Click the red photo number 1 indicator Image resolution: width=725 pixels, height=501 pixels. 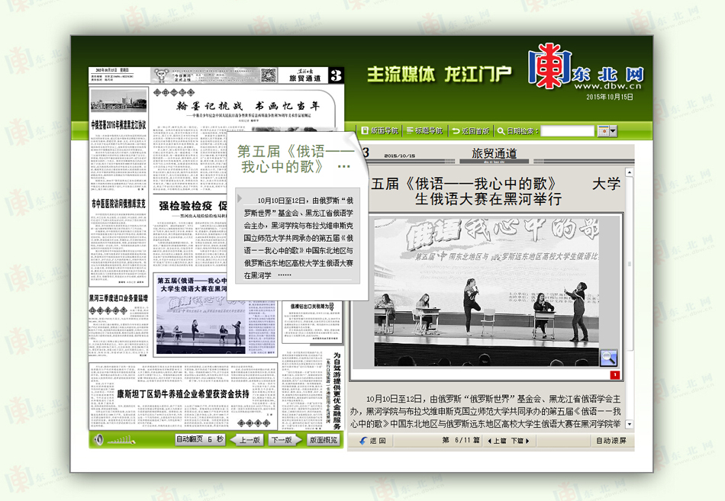coord(614,374)
